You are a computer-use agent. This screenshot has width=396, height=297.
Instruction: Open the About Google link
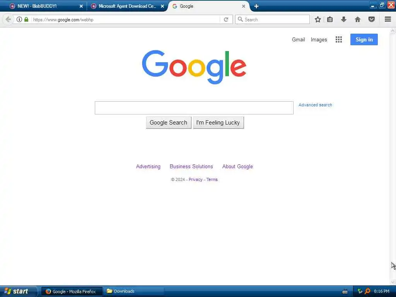237,166
